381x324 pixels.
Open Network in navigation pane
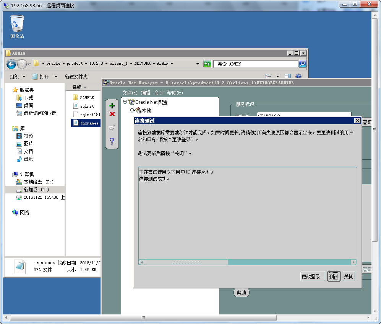coord(21,213)
